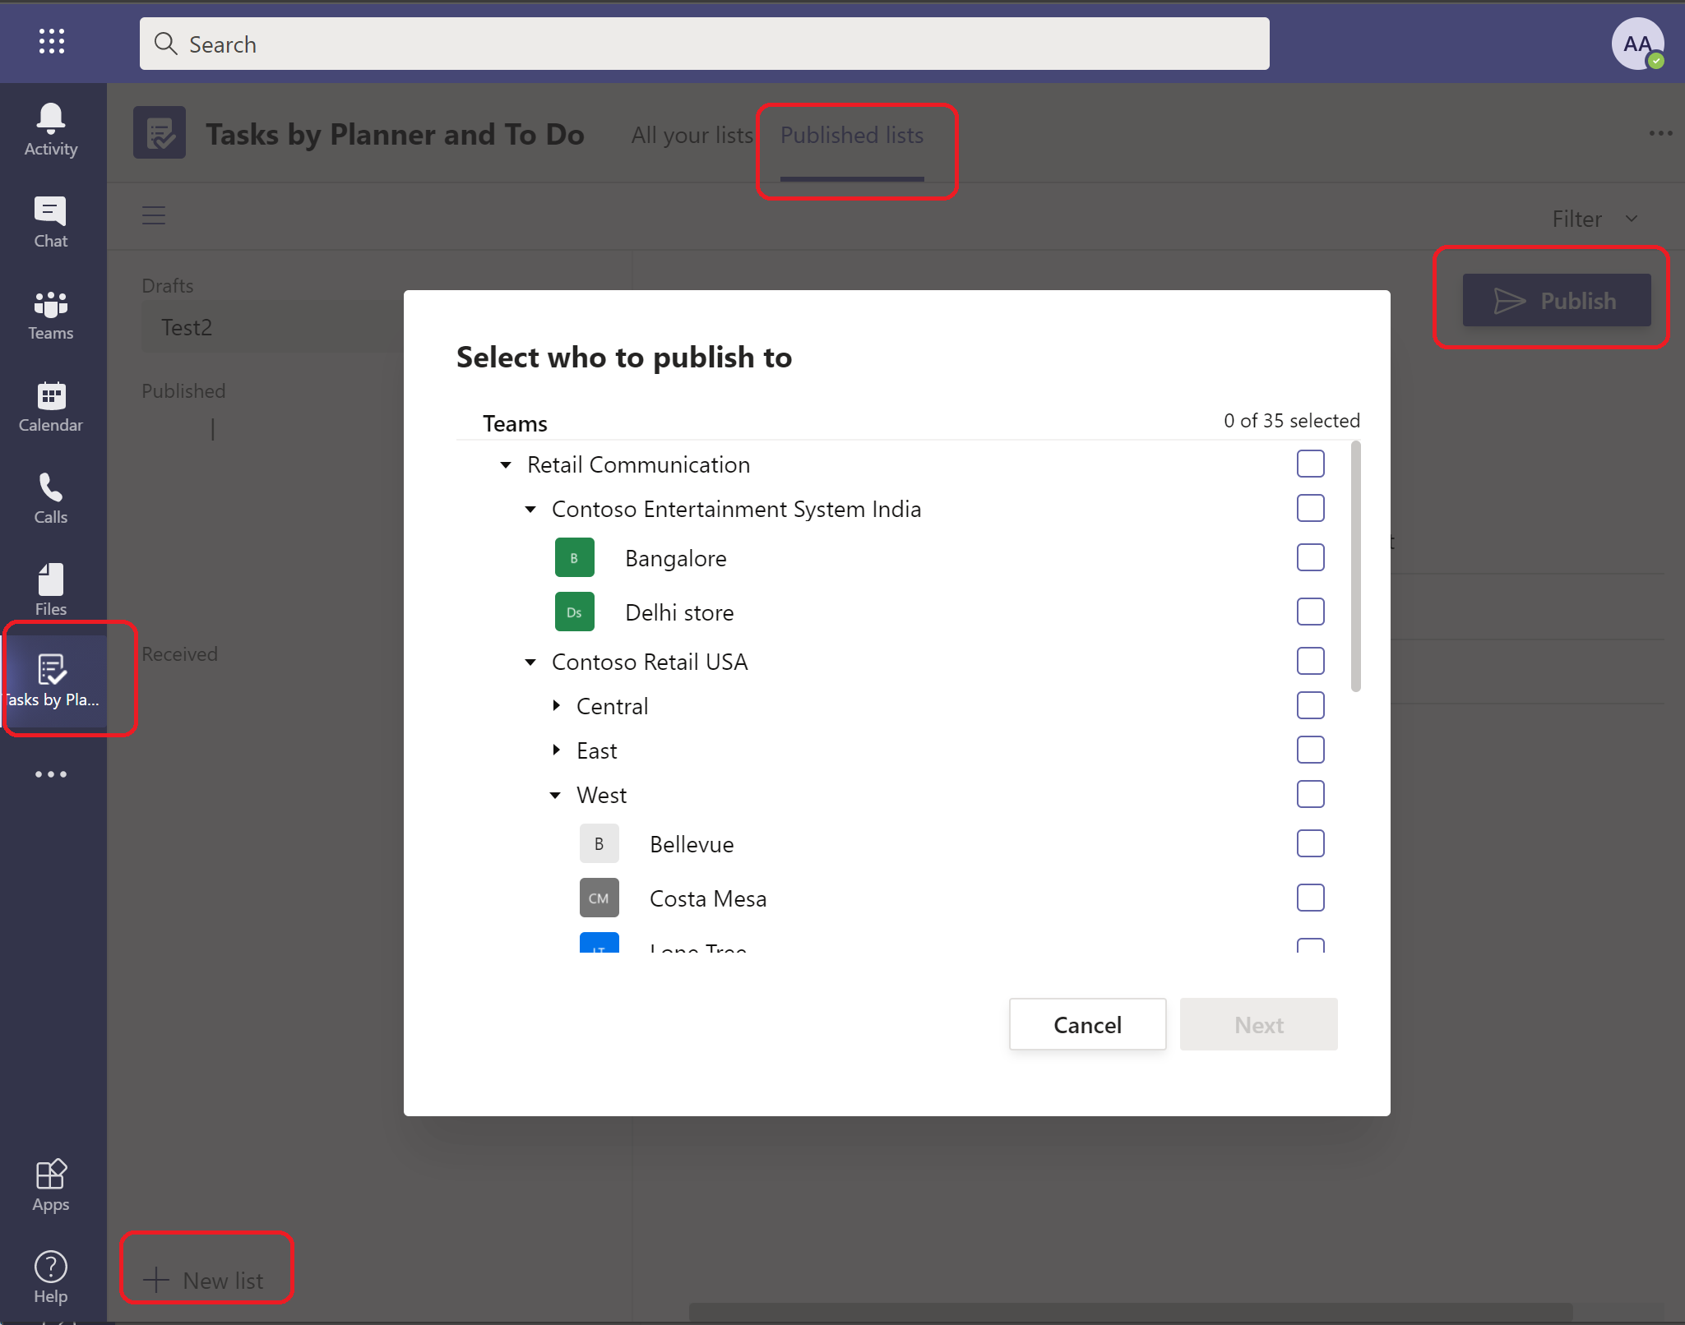Select the Bellevue team checkbox

tap(1310, 843)
